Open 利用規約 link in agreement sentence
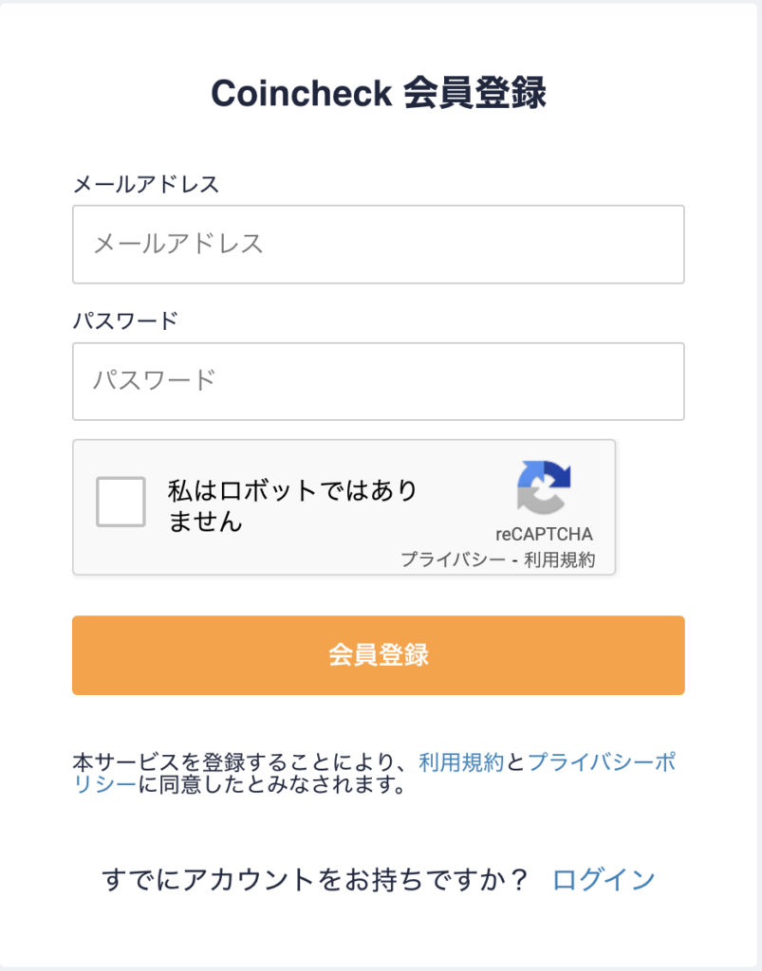The width and height of the screenshot is (762, 971). (x=461, y=762)
